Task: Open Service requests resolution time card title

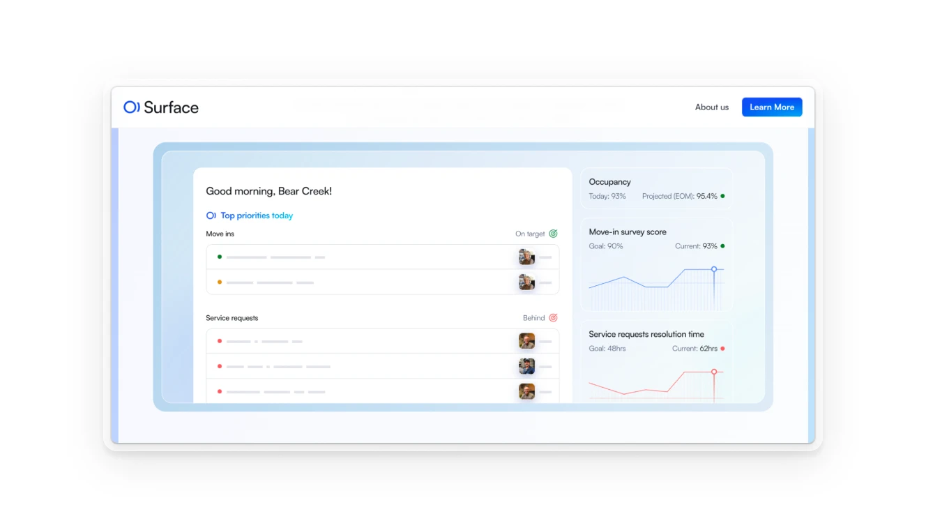Action: point(646,334)
